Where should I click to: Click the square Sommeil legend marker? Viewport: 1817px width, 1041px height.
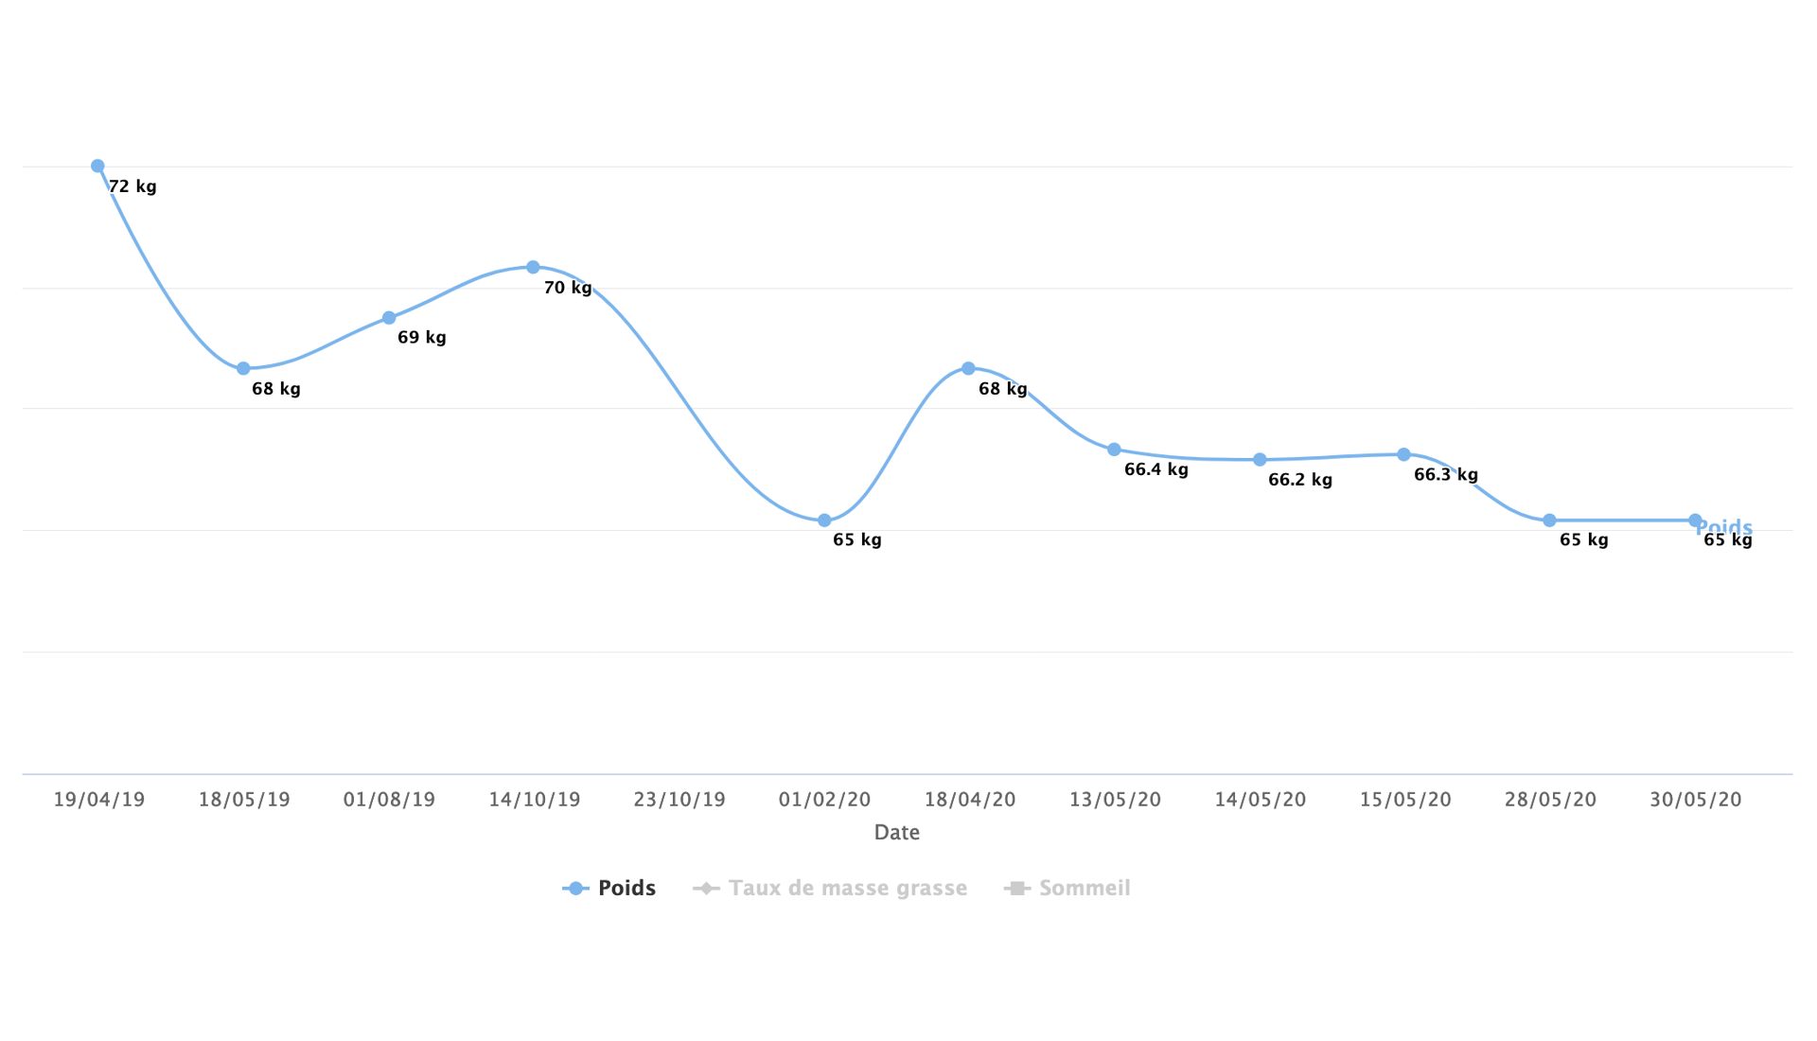(1017, 889)
